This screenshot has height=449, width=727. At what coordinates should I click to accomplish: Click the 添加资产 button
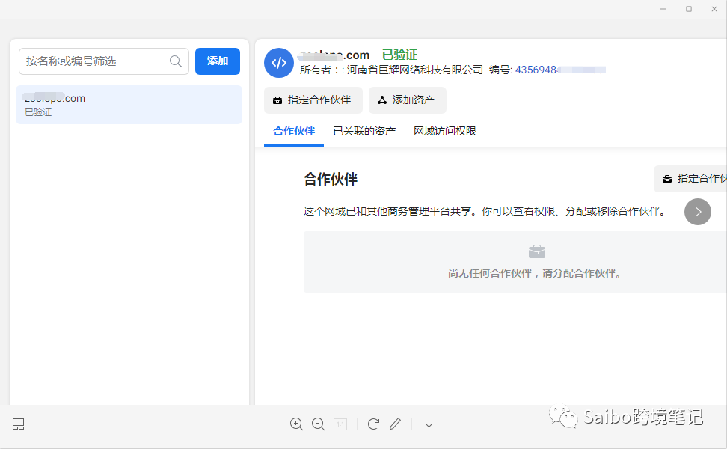(407, 100)
